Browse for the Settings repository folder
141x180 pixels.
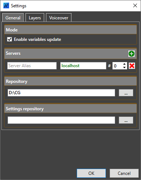126,120
